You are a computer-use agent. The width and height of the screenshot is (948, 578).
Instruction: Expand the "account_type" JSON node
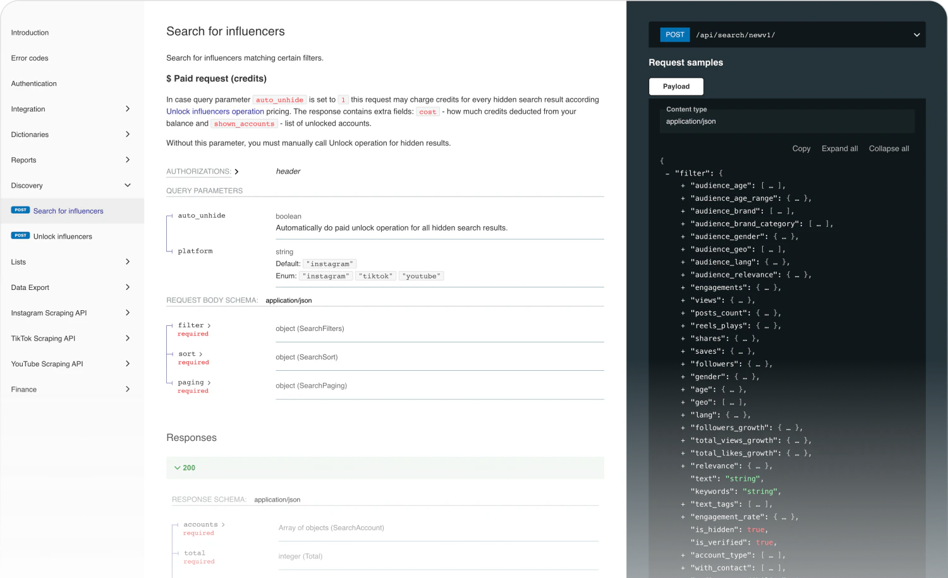683,556
